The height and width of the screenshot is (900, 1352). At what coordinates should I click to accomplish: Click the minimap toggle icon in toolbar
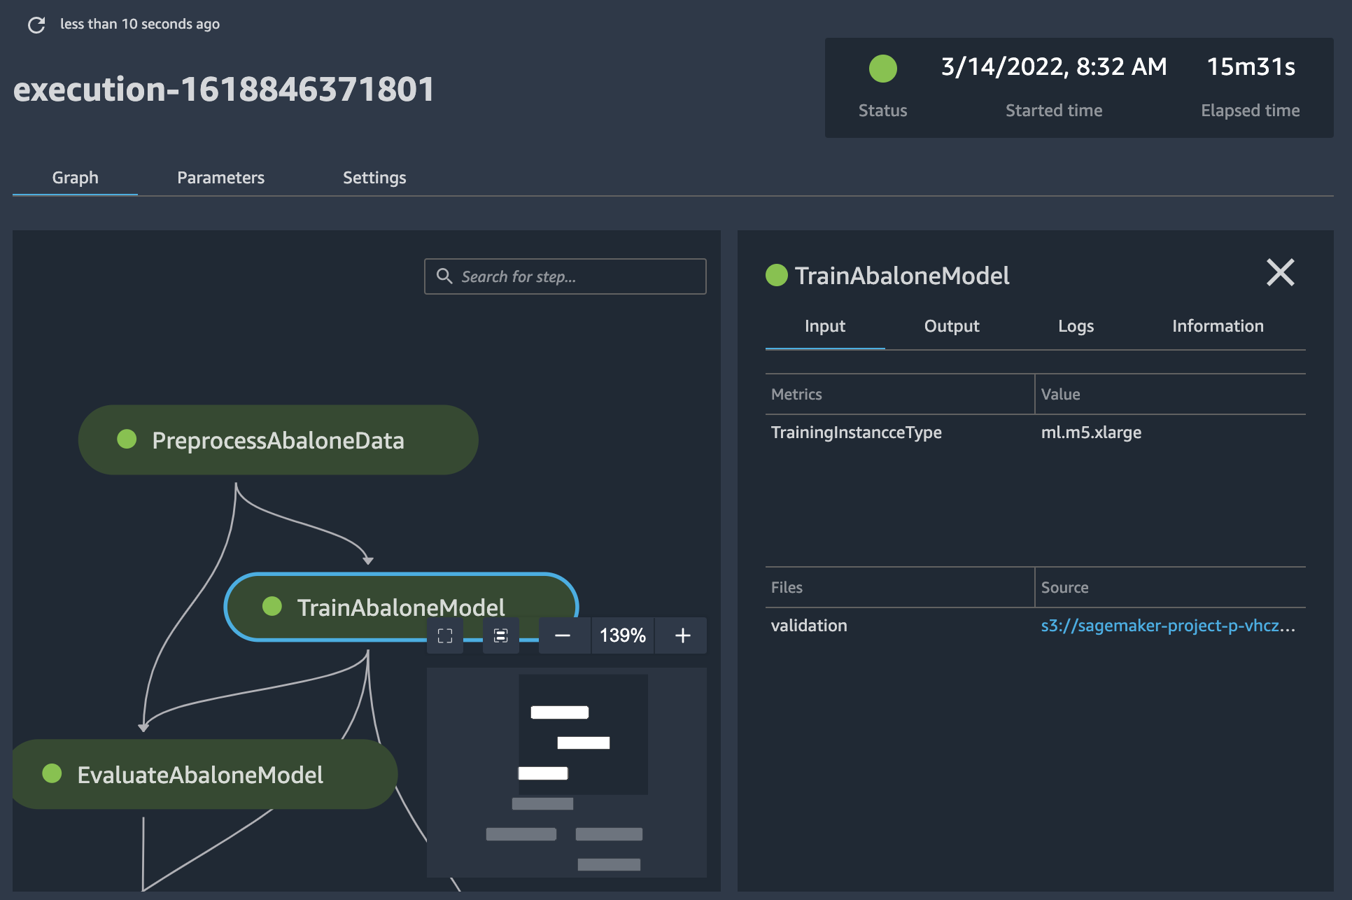(499, 634)
